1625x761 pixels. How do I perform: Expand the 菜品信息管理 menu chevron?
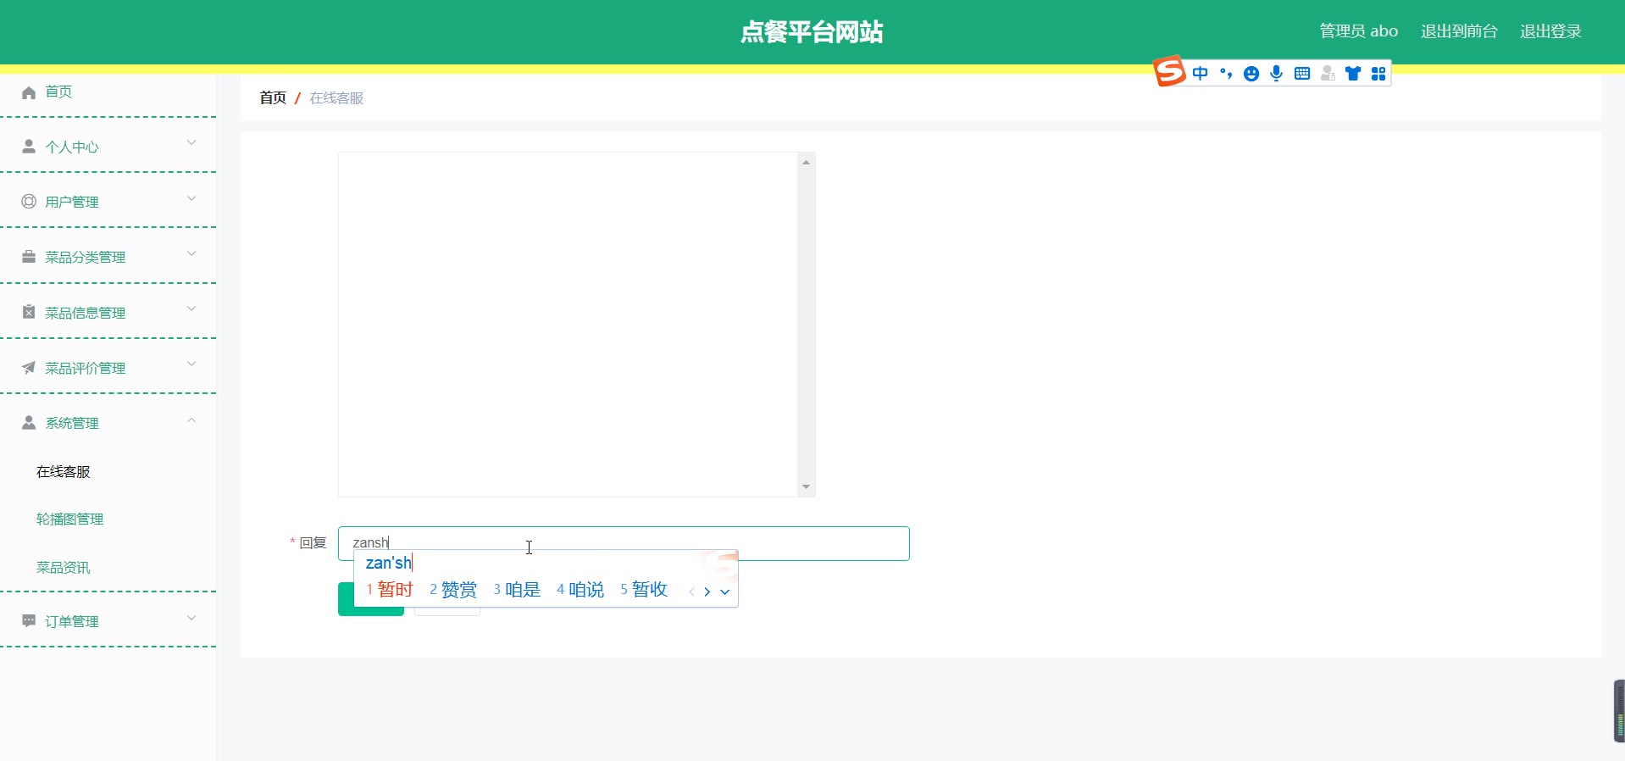(x=191, y=308)
